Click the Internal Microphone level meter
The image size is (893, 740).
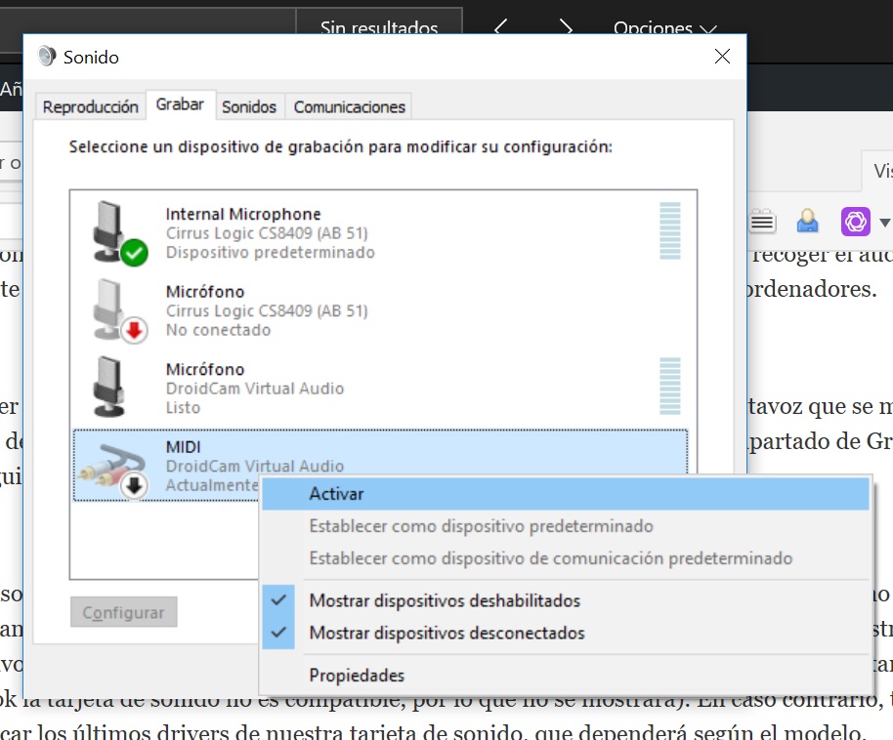(669, 230)
